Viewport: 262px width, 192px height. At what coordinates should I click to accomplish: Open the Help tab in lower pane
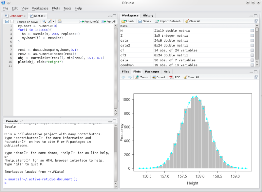pyautogui.click(x=167, y=71)
